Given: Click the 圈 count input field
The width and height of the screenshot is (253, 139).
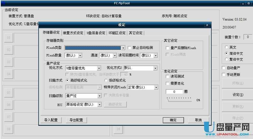Looking at the screenshot, I should point(174,92).
